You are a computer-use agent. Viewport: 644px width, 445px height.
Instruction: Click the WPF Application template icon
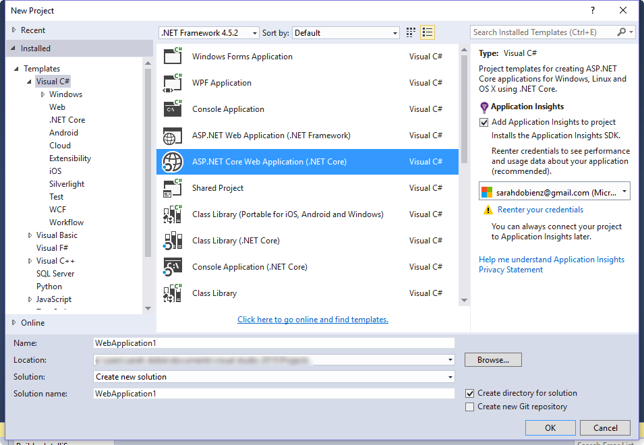tap(173, 82)
